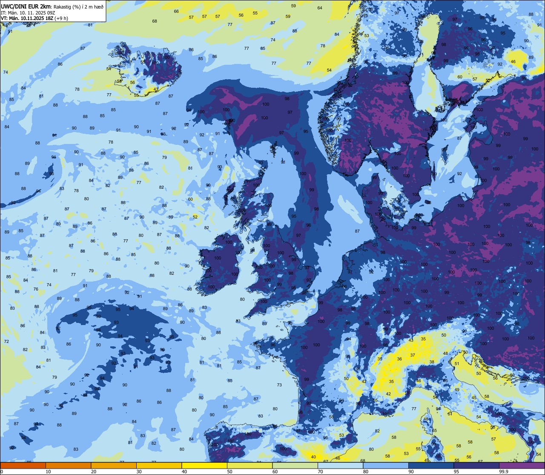Click the legend tick label 60
The image size is (545, 475).
click(x=275, y=472)
